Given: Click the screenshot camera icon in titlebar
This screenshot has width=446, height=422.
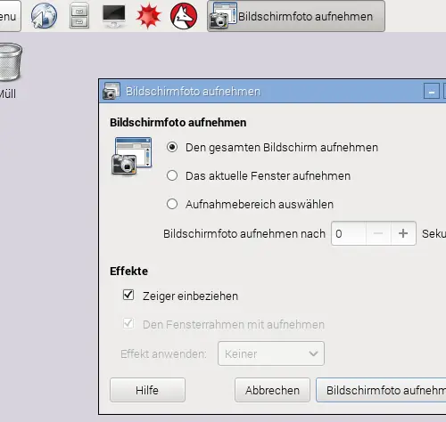Looking at the screenshot, I should [111, 91].
